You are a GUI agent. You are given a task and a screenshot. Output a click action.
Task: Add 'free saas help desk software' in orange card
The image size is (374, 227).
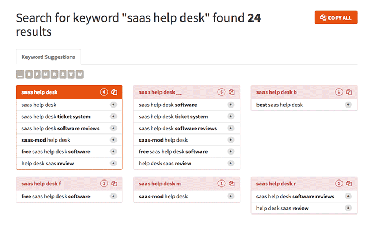(x=113, y=151)
